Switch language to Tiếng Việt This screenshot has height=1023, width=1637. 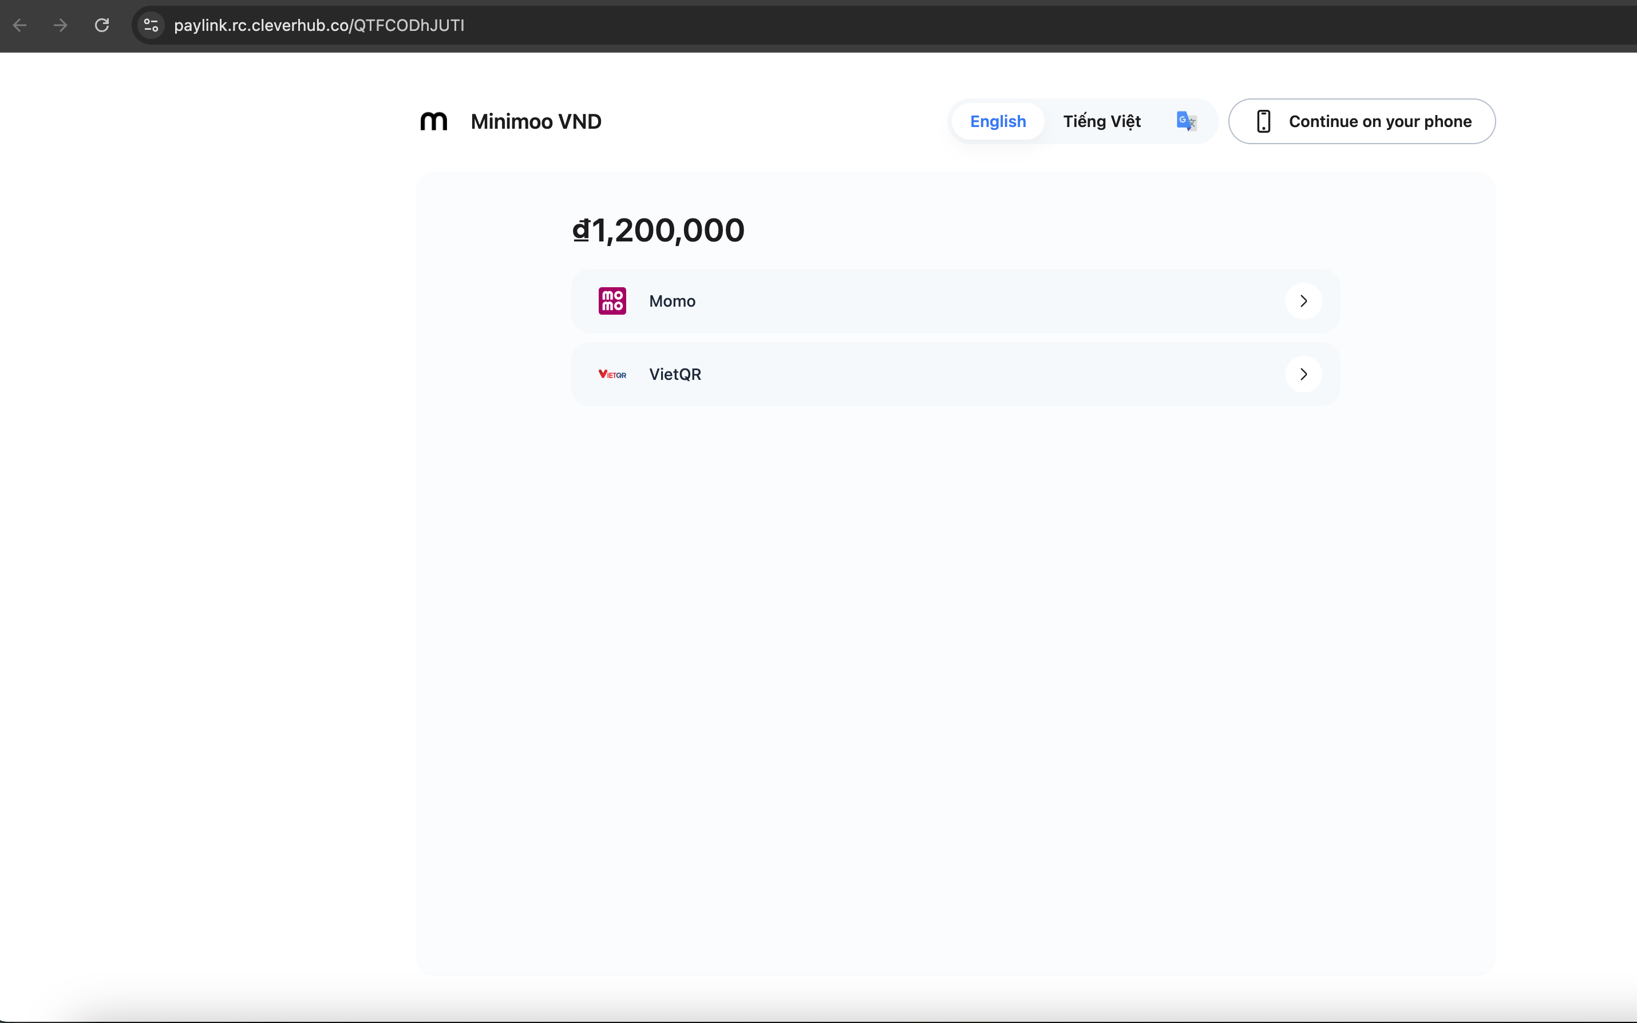(x=1102, y=122)
